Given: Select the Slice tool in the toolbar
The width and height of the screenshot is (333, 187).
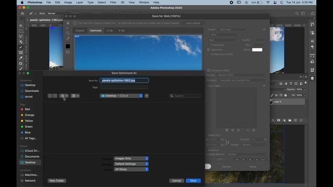Looking at the screenshot, I should tap(21, 47).
